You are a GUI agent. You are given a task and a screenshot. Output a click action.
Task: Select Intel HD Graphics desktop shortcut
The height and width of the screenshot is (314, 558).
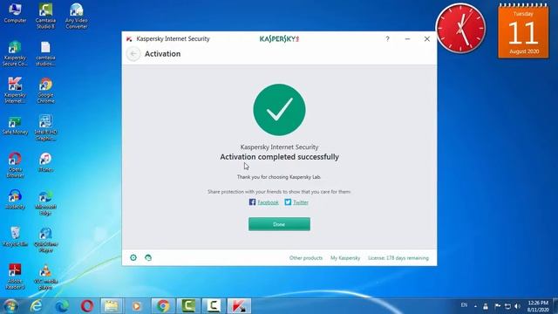tap(45, 127)
